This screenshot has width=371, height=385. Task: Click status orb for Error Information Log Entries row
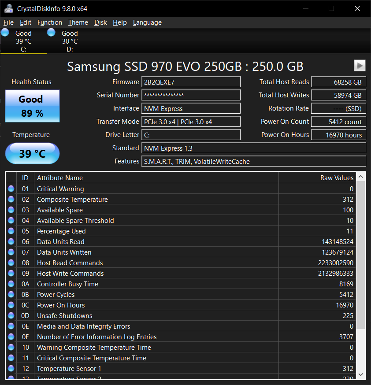11,337
